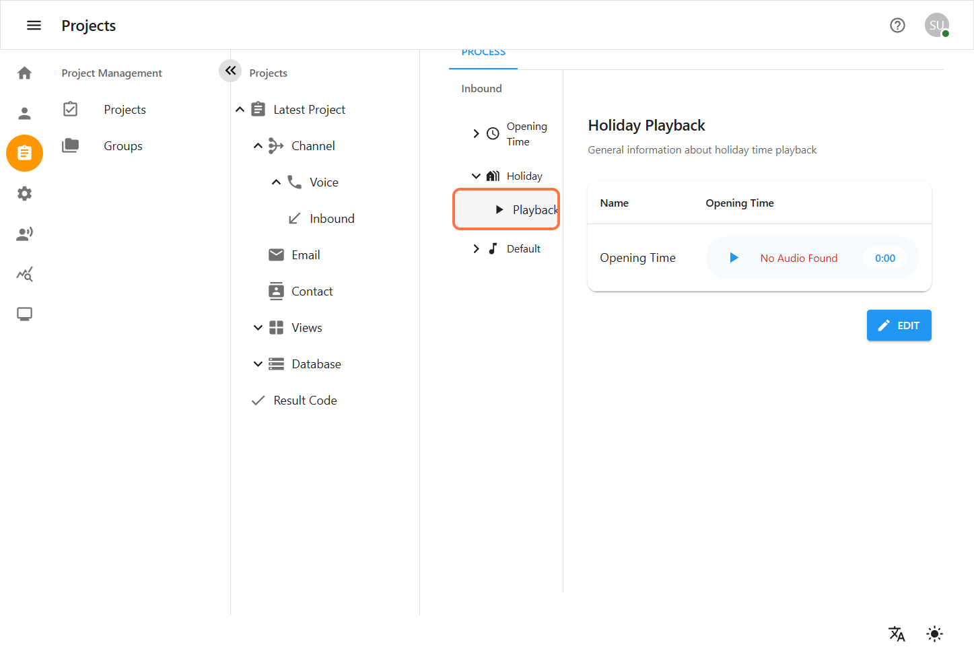Open the analytics chart icon in the sidebar
The width and height of the screenshot is (974, 653).
click(x=25, y=274)
